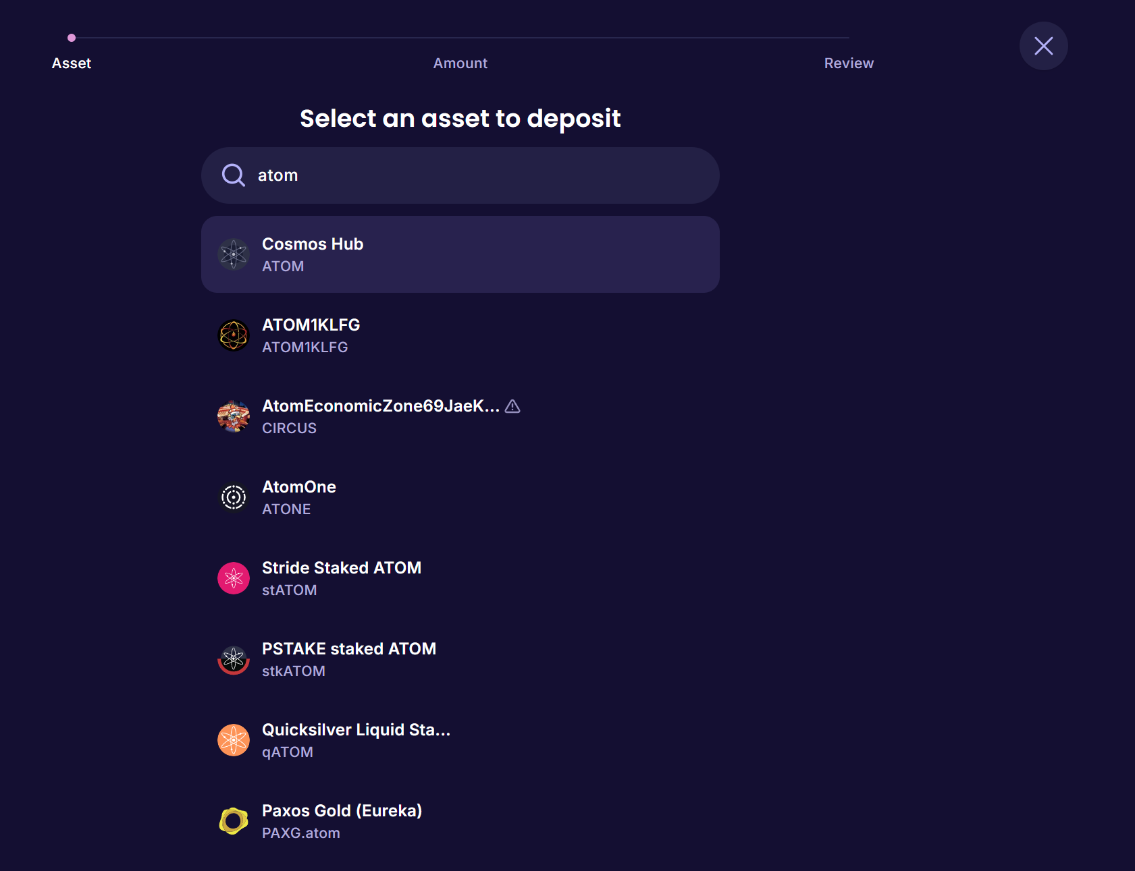Choose 'Paxos Gold (Eureka)' asset name
This screenshot has width=1135, height=871.
pos(342,811)
